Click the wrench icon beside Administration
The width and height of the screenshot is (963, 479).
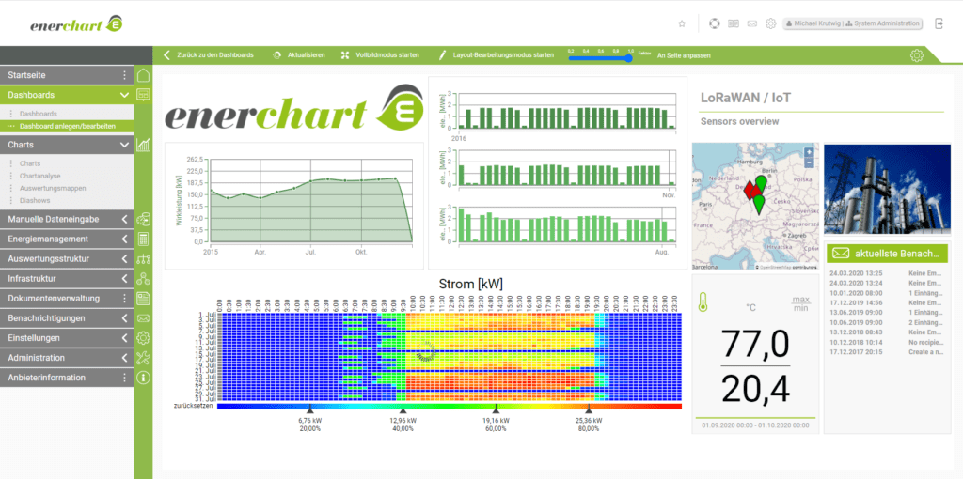(x=144, y=358)
